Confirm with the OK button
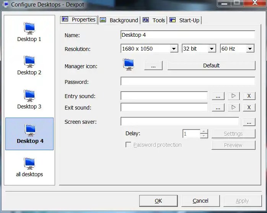 [x=158, y=201]
